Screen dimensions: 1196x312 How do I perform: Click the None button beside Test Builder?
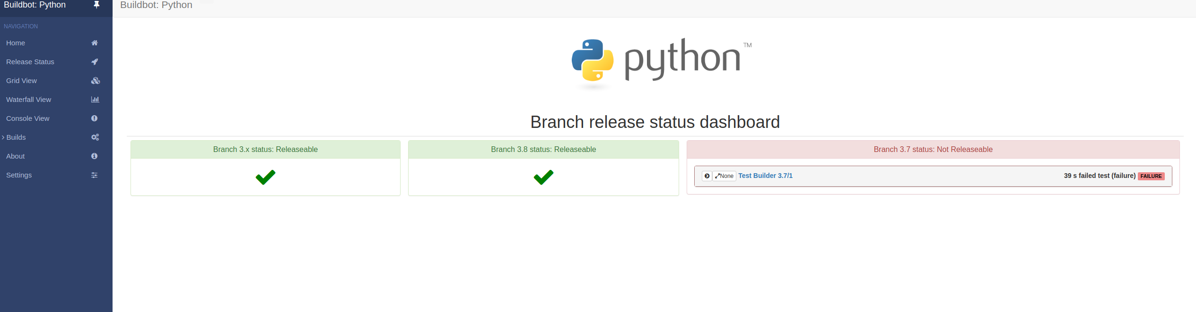(x=725, y=176)
